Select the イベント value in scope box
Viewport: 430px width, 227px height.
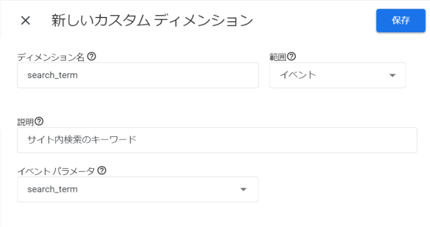pyautogui.click(x=298, y=75)
